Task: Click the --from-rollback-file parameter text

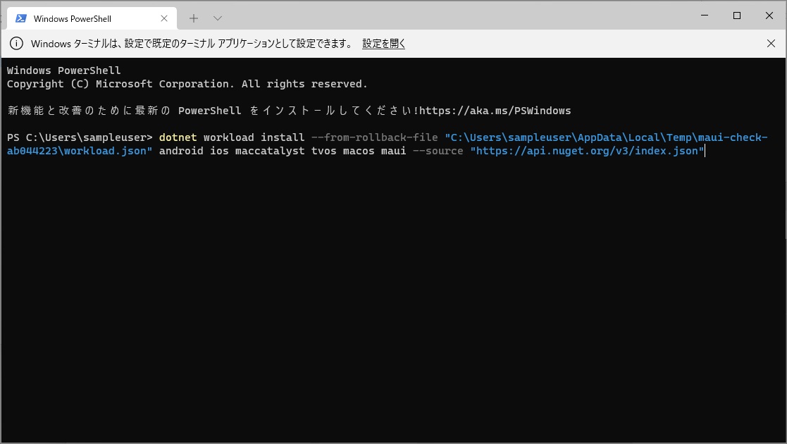Action: (x=374, y=137)
